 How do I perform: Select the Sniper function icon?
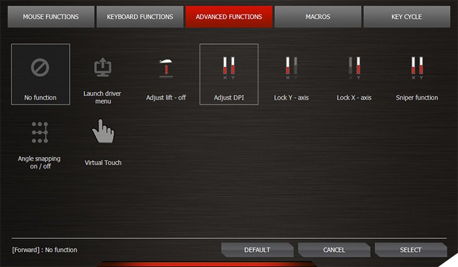click(x=417, y=68)
